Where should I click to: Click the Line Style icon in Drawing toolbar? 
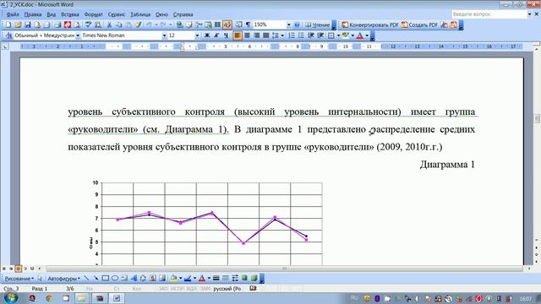pyautogui.click(x=216, y=278)
